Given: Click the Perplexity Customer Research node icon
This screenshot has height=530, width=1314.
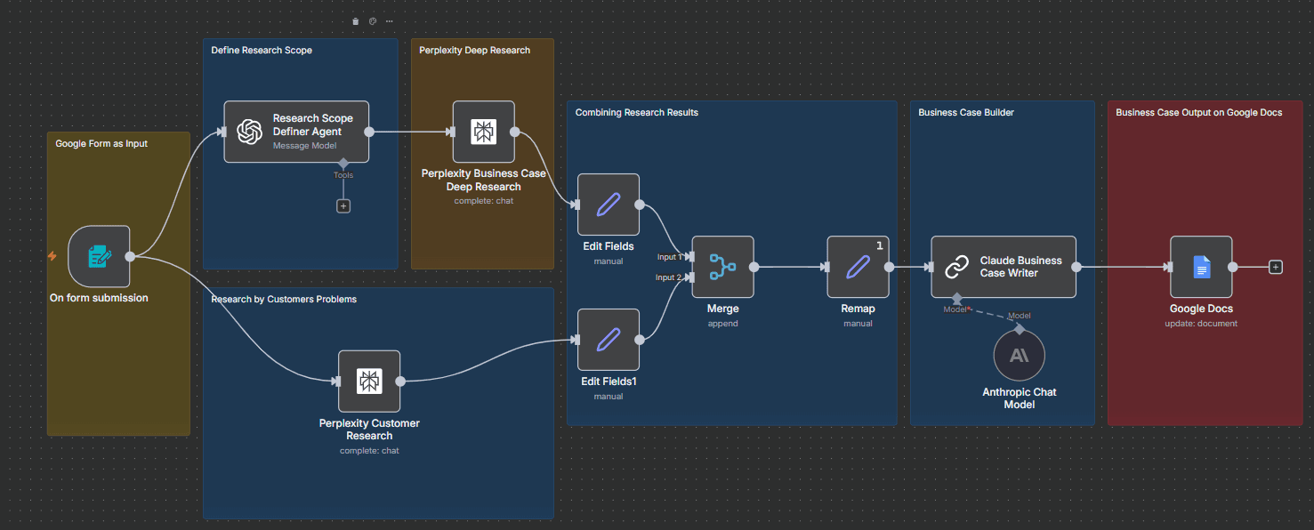Looking at the screenshot, I should [x=369, y=380].
